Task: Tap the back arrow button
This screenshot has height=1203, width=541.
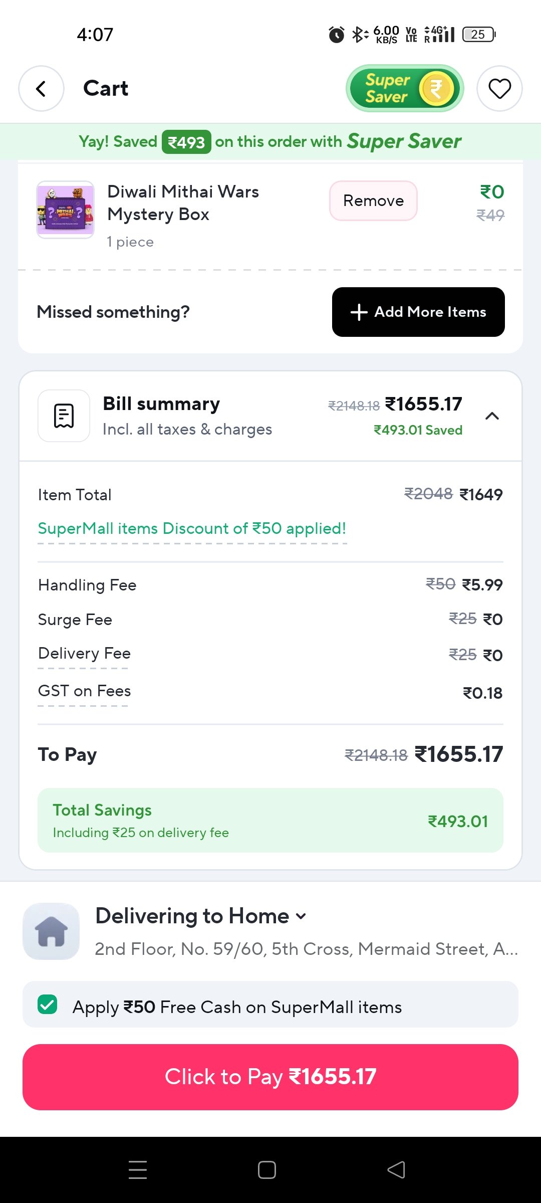Action: pyautogui.click(x=41, y=89)
